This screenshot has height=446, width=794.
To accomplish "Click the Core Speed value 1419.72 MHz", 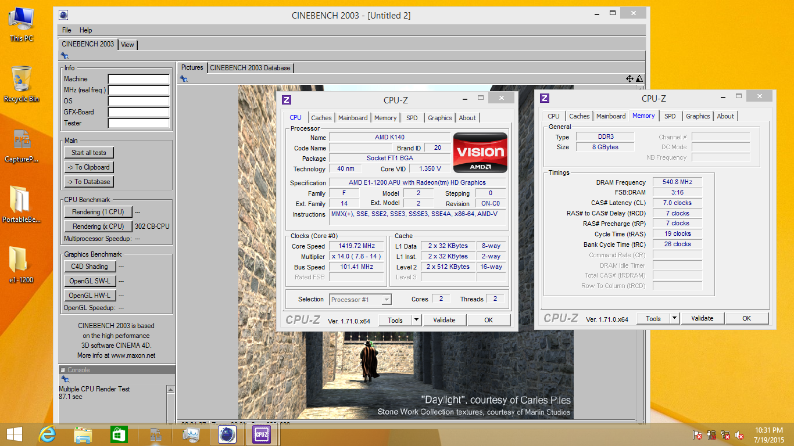I will click(356, 246).
